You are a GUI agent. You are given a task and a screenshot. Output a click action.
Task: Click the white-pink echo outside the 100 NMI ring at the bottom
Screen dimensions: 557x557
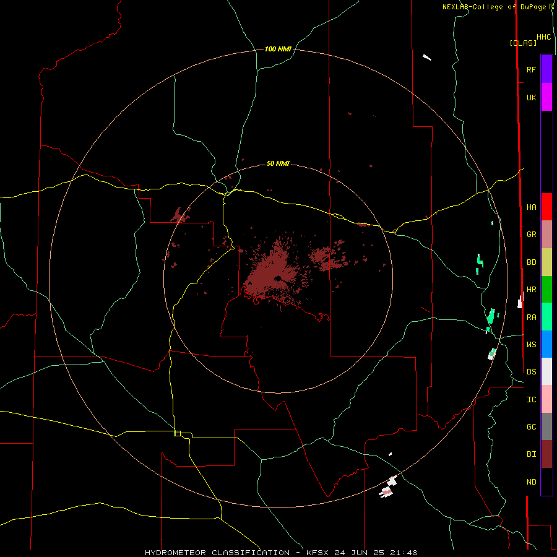pyautogui.click(x=386, y=491)
